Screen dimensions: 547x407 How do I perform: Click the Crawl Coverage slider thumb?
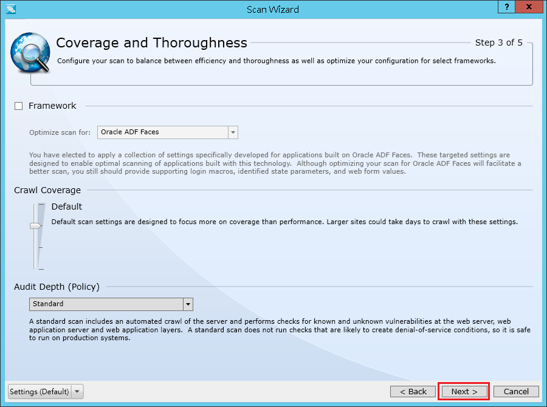[x=36, y=226]
